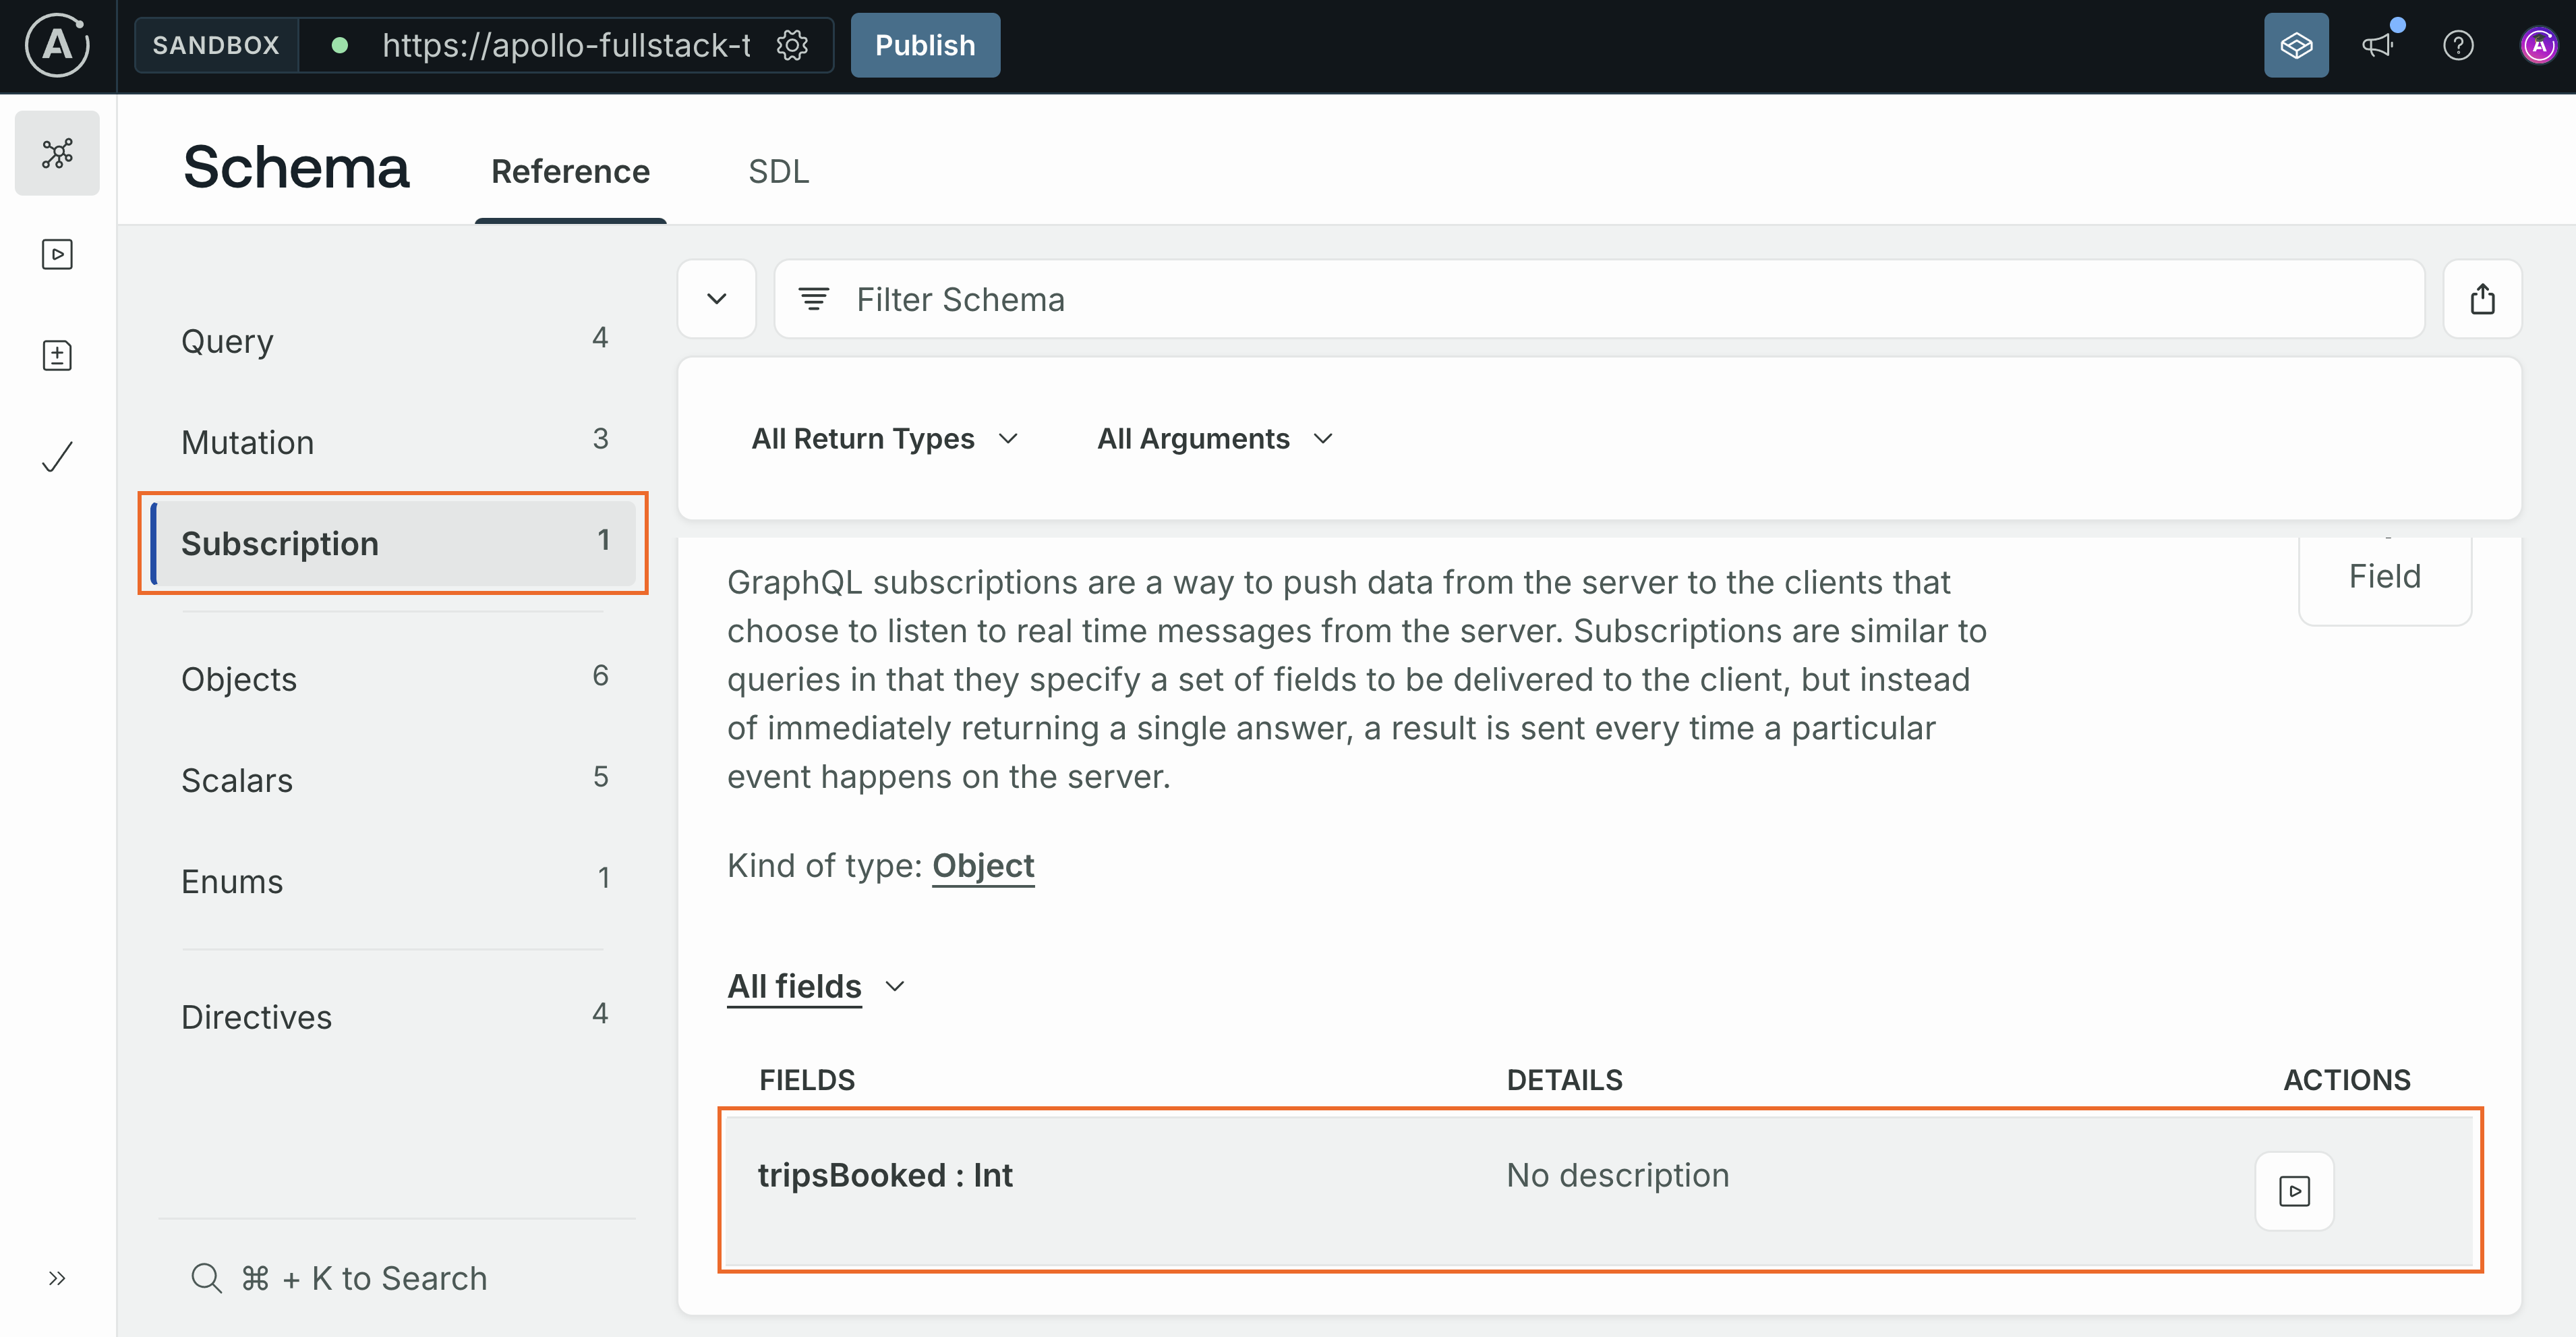Open the announcements megaphone icon
The image size is (2576, 1337).
pyautogui.click(x=2379, y=45)
